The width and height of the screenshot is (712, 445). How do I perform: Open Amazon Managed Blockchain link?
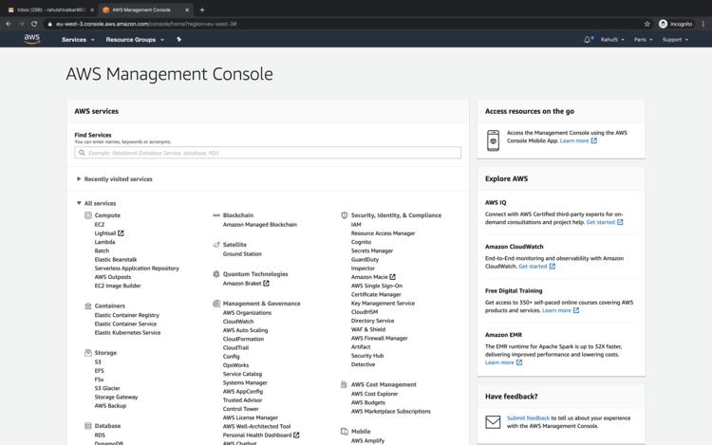coord(260,225)
